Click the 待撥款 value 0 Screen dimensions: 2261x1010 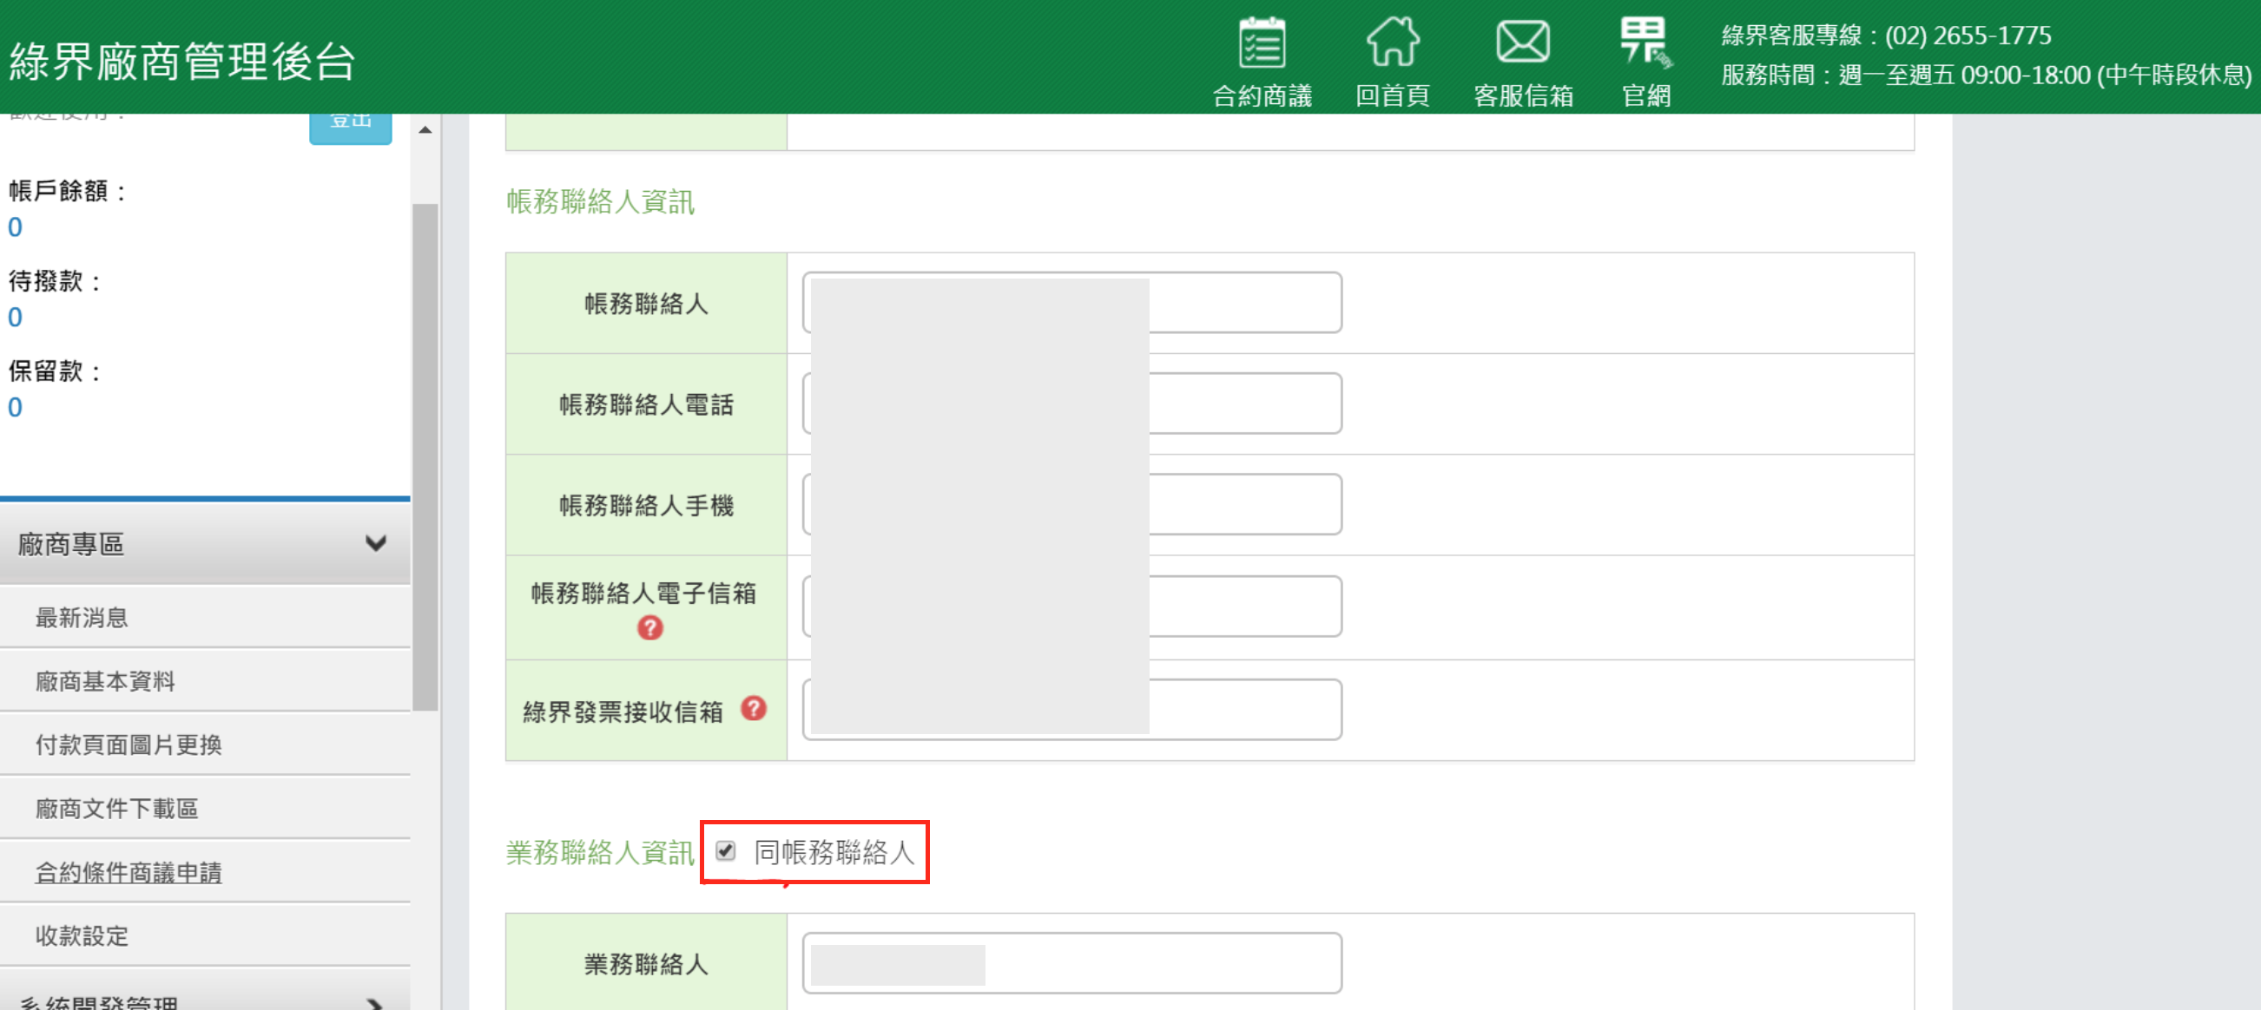pyautogui.click(x=15, y=318)
